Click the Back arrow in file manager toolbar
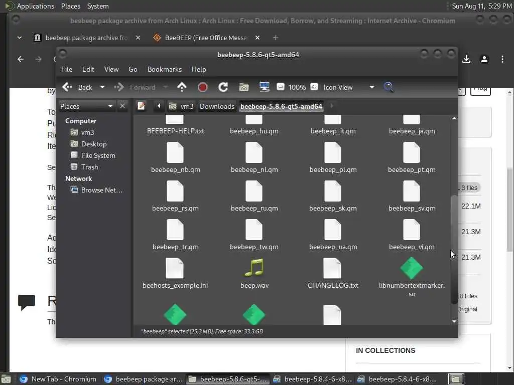The width and height of the screenshot is (514, 385). 67,87
